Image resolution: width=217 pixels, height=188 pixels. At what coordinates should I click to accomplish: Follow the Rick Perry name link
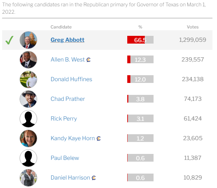click(63, 119)
